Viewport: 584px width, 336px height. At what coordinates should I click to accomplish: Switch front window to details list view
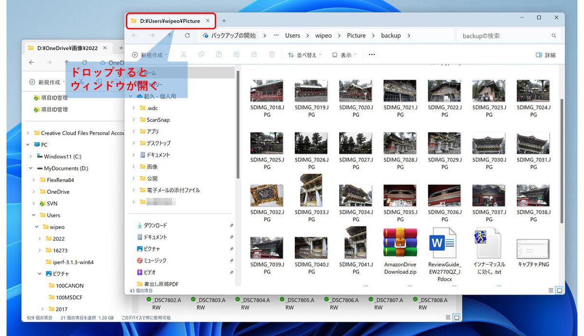click(551, 290)
